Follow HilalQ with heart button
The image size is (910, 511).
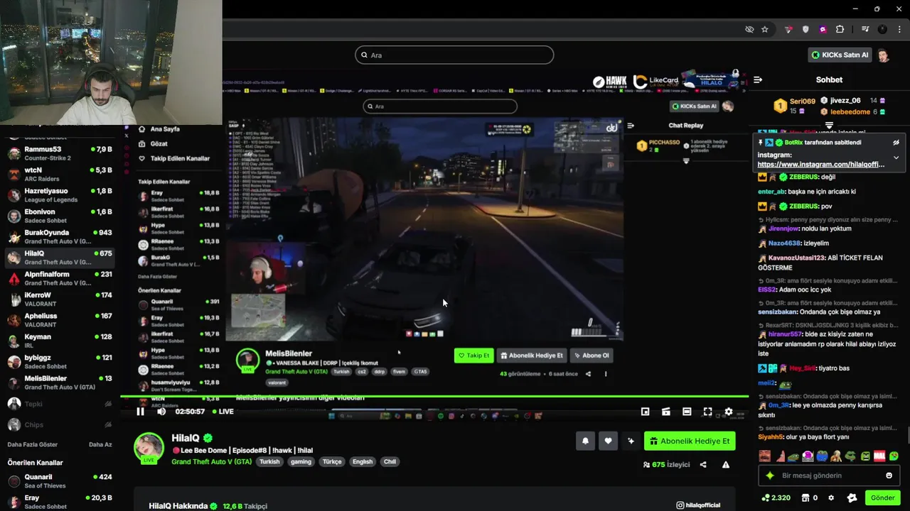(x=608, y=441)
